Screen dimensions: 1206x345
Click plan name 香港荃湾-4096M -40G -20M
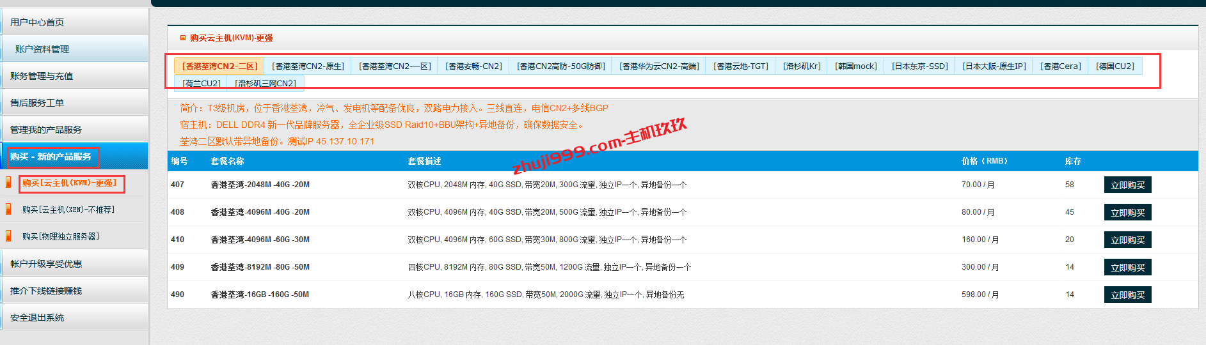[x=260, y=212]
